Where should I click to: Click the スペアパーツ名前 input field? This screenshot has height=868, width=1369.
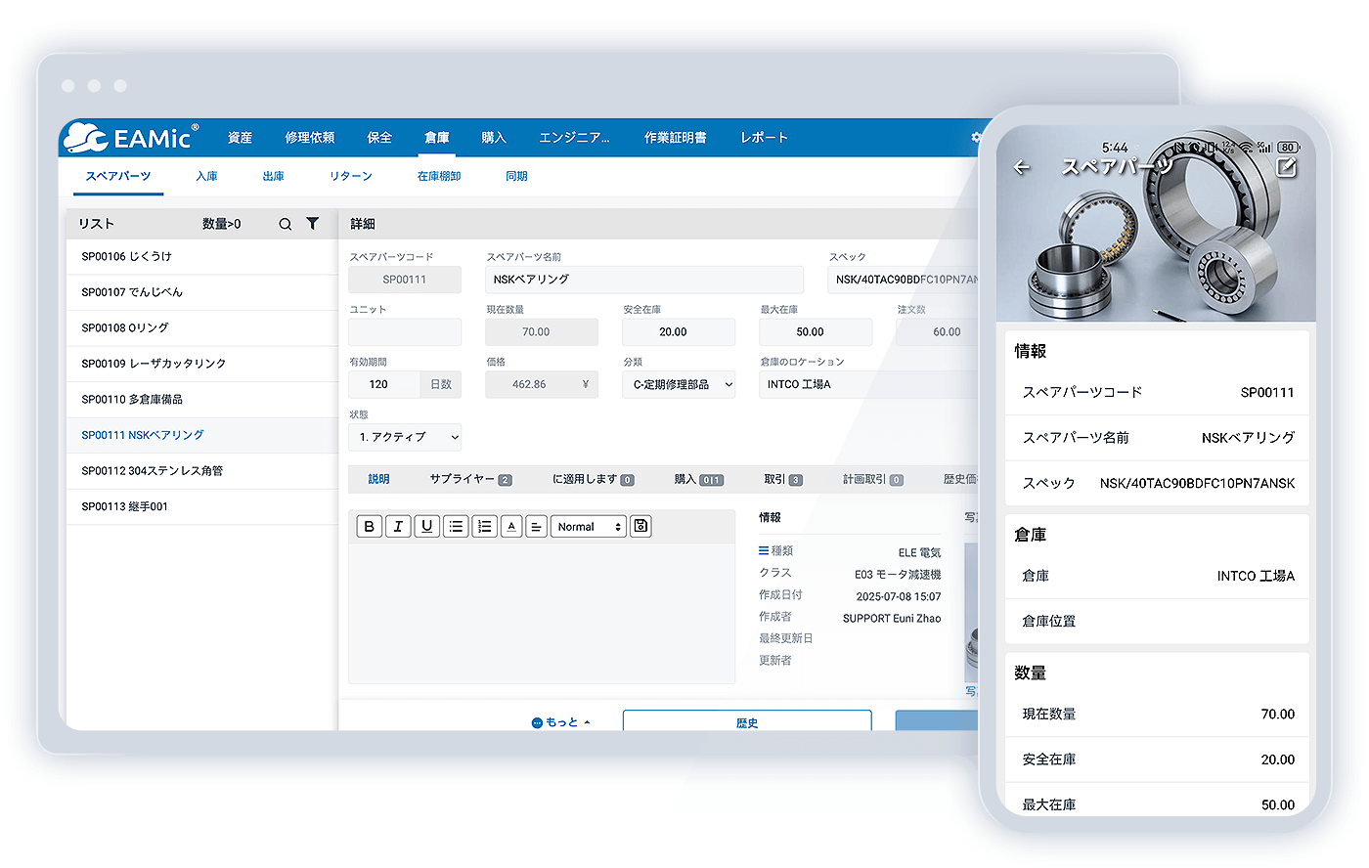click(x=643, y=280)
